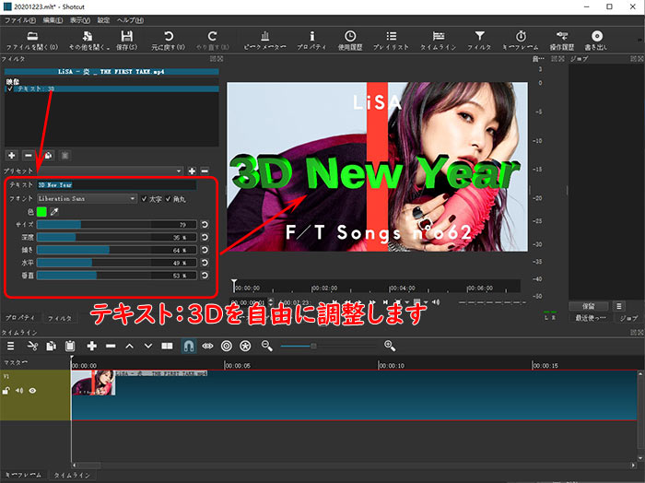Click the その他を開く toolbar icon
Viewport: 645px width, 483px height.
click(88, 41)
